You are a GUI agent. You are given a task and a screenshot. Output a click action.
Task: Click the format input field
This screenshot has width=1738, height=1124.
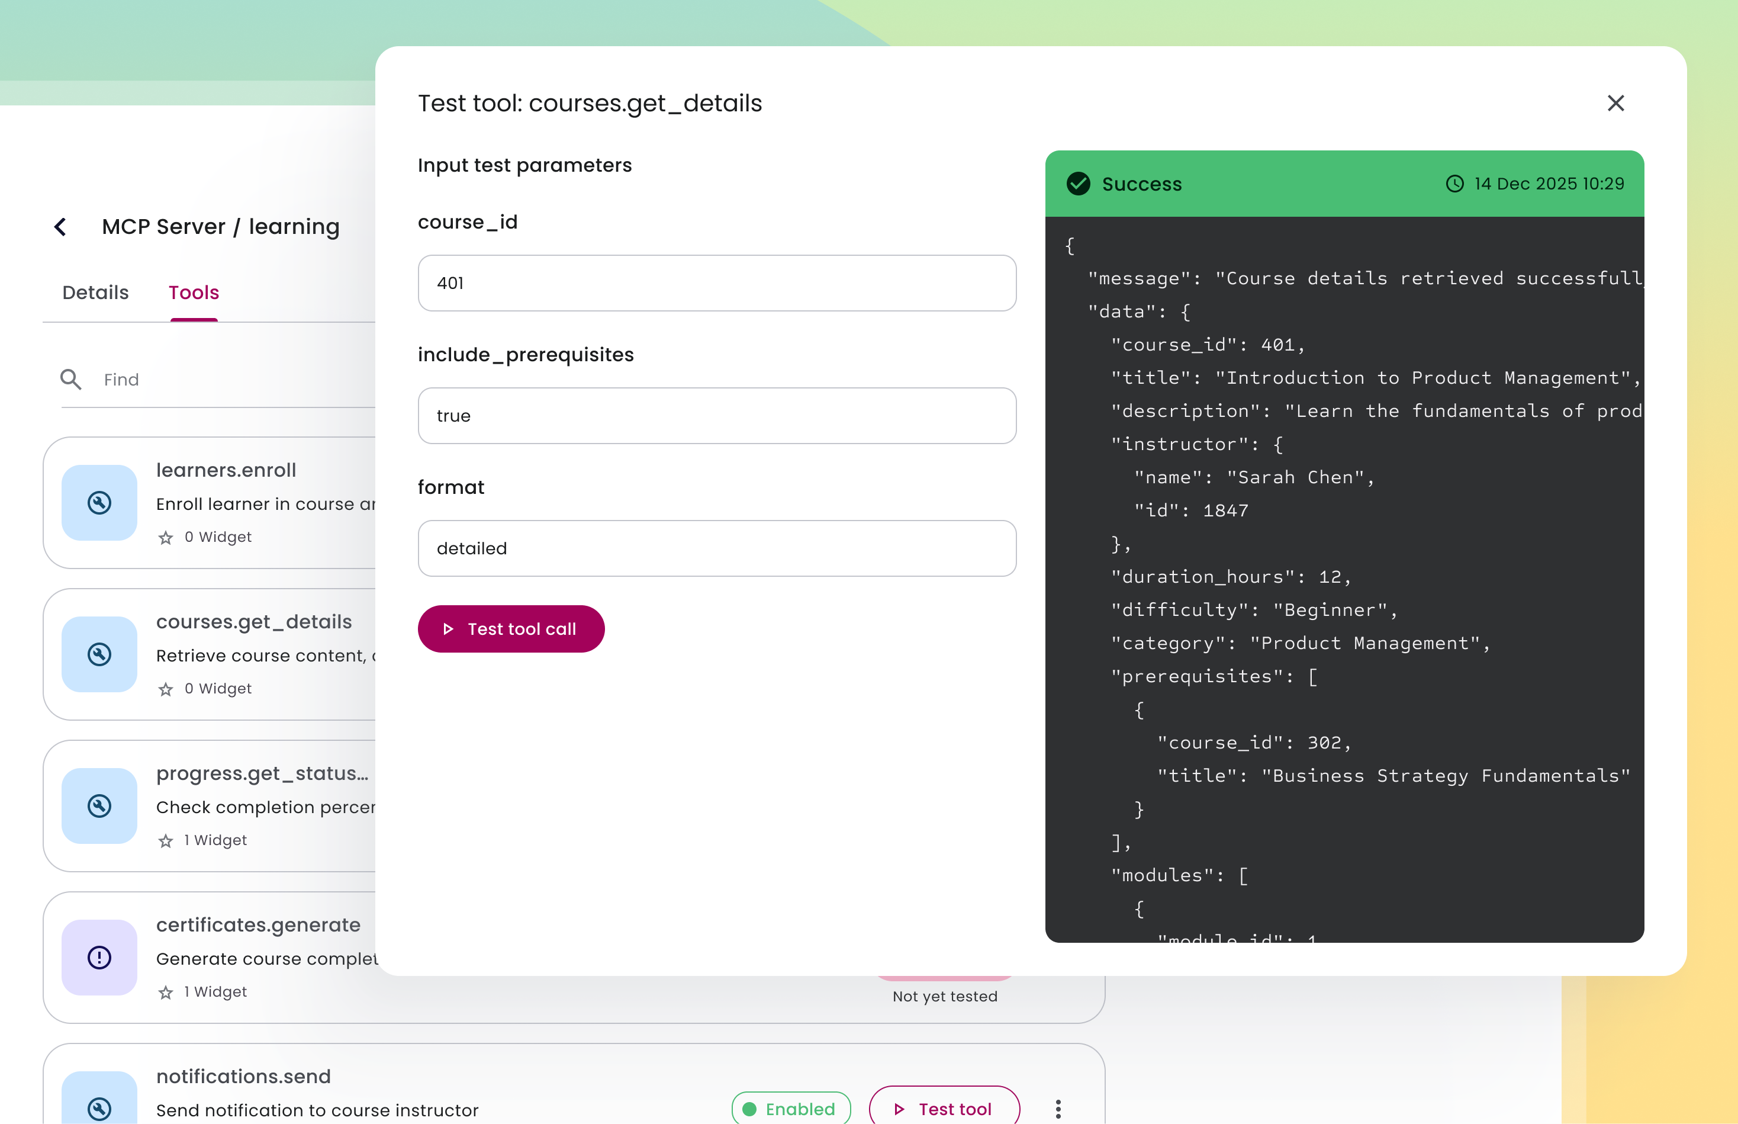tap(716, 549)
